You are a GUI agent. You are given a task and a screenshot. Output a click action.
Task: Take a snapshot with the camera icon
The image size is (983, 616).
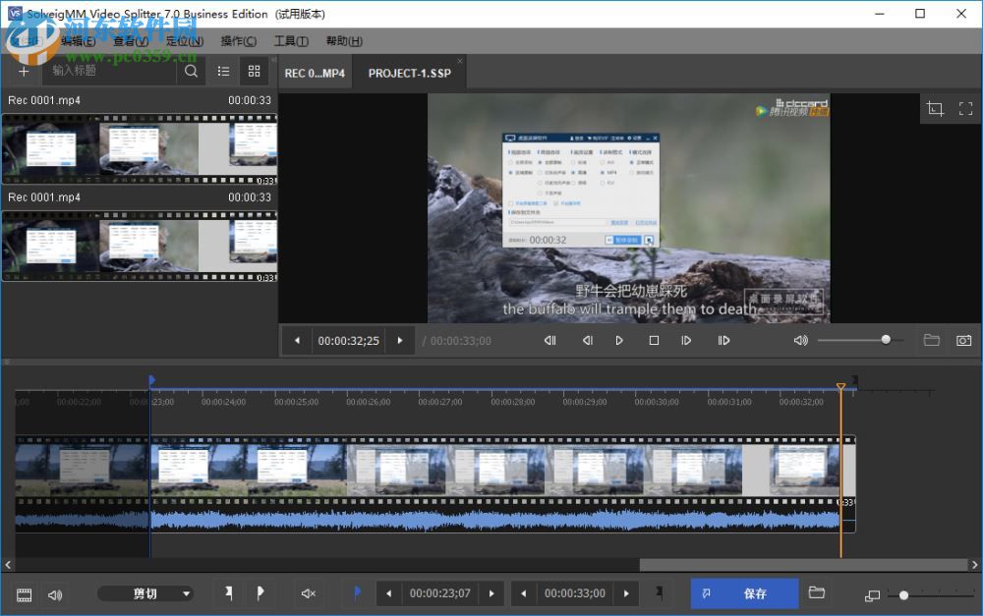click(x=964, y=340)
